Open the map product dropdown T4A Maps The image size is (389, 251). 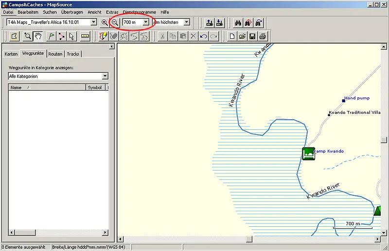click(x=93, y=22)
